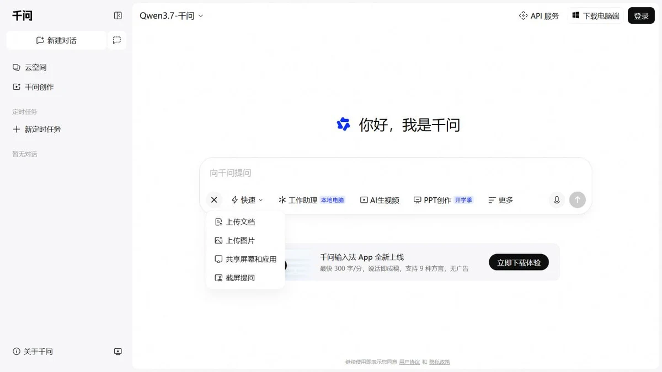662x372 pixels.
Task: Click the microphone voice input icon
Action: coord(557,200)
